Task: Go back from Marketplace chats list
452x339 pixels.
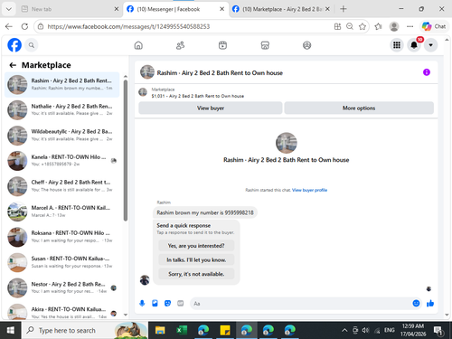Action: point(13,65)
